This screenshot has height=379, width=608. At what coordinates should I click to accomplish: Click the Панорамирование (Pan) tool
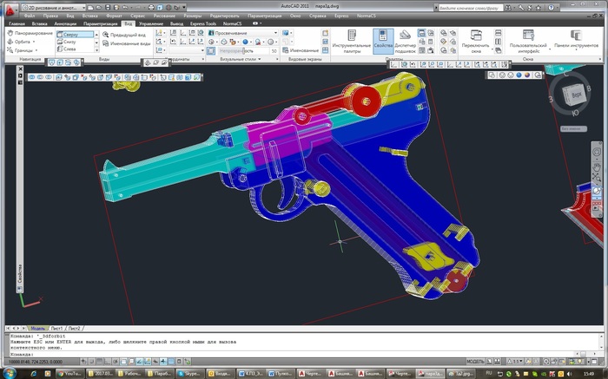pos(33,33)
